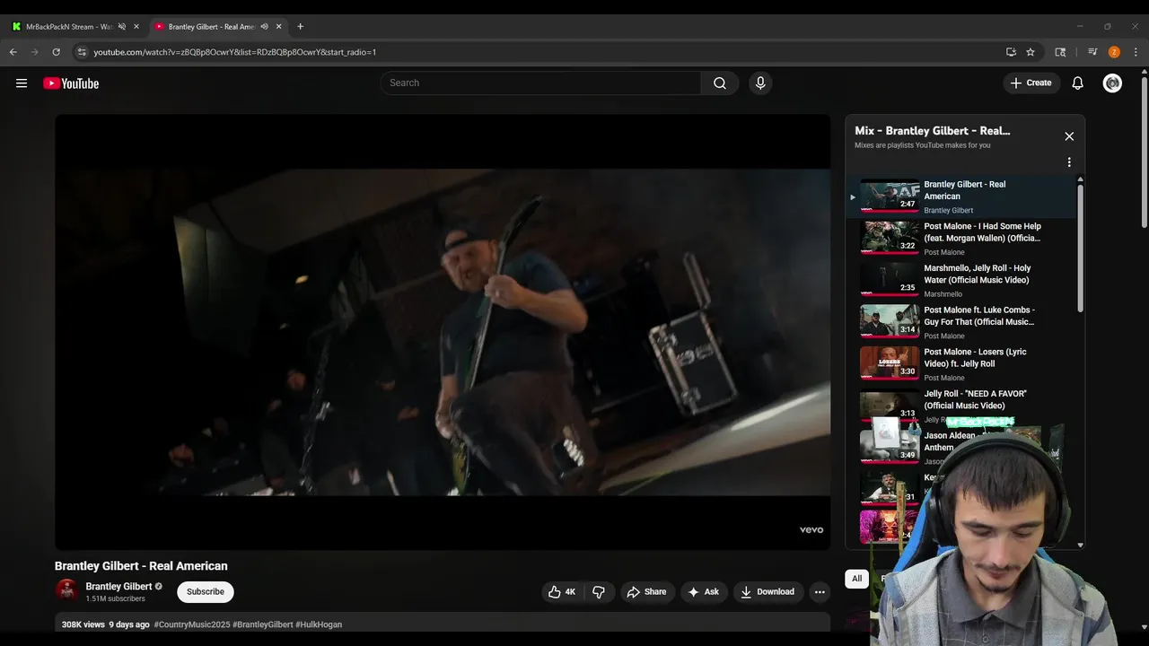This screenshot has width=1149, height=646.
Task: Mute the Brantley Gilbert tab audio
Action: [264, 27]
